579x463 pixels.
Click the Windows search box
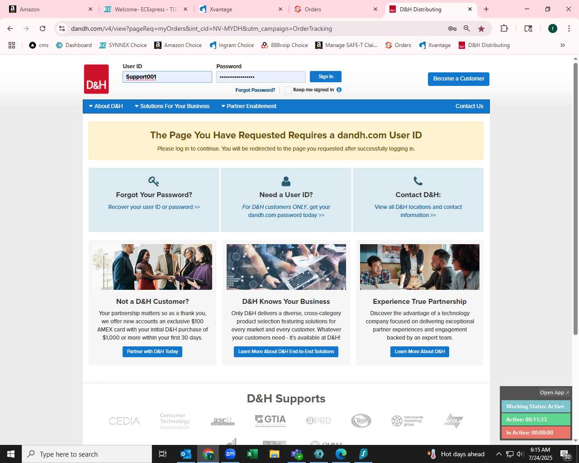pos(87,454)
